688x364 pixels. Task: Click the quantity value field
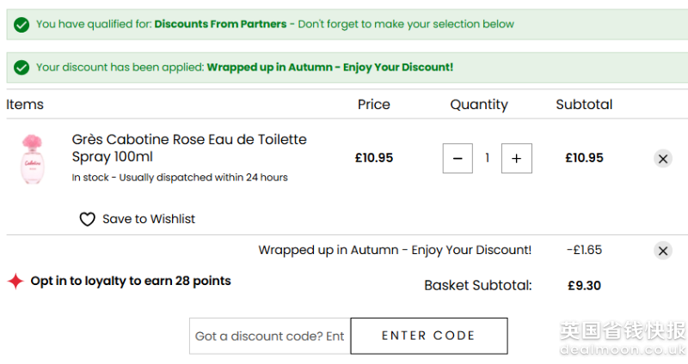tap(487, 158)
